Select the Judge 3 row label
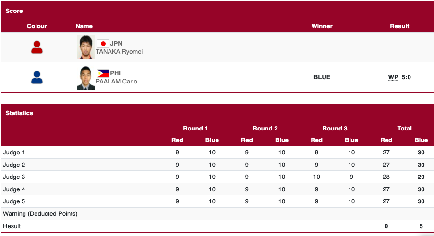434x236 pixels. click(x=14, y=177)
